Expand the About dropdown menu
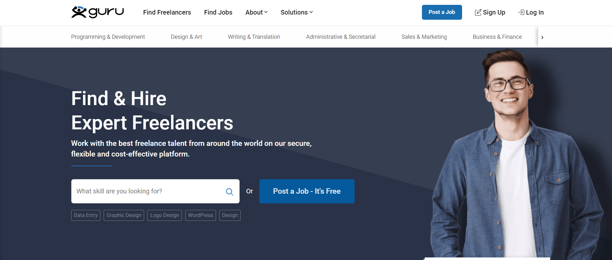The height and width of the screenshot is (260, 612). (256, 12)
